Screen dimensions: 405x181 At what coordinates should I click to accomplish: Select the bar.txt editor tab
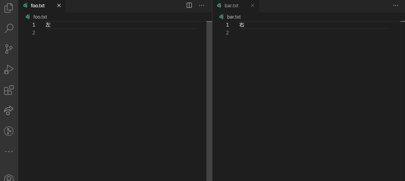click(x=236, y=6)
